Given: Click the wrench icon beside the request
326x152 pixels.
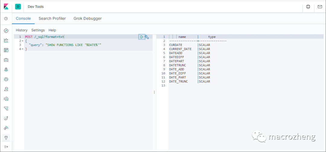Looking at the screenshot, I should point(147,37).
